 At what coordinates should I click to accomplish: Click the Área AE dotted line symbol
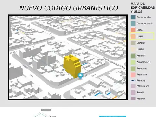[x=133, y=80]
